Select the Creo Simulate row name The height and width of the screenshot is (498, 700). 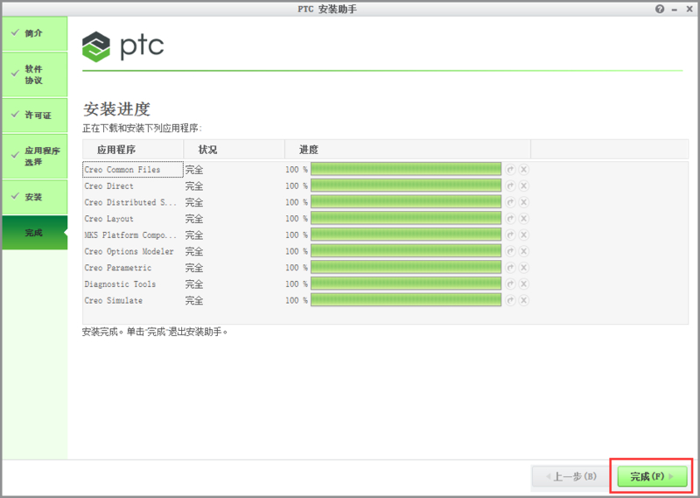[114, 300]
